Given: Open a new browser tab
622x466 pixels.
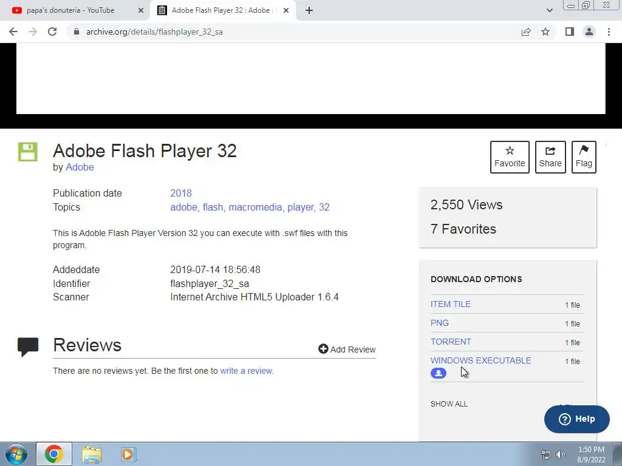Looking at the screenshot, I should click(309, 10).
